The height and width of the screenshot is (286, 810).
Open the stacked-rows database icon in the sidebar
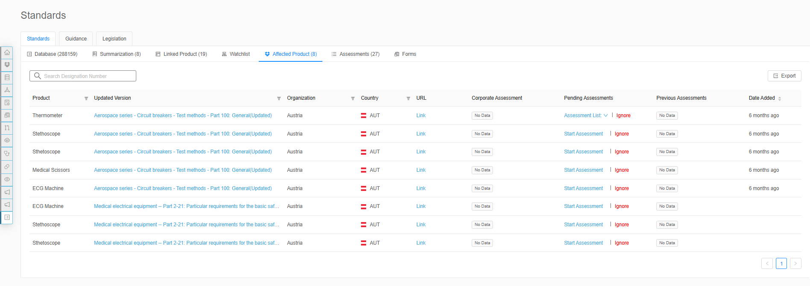click(x=7, y=78)
